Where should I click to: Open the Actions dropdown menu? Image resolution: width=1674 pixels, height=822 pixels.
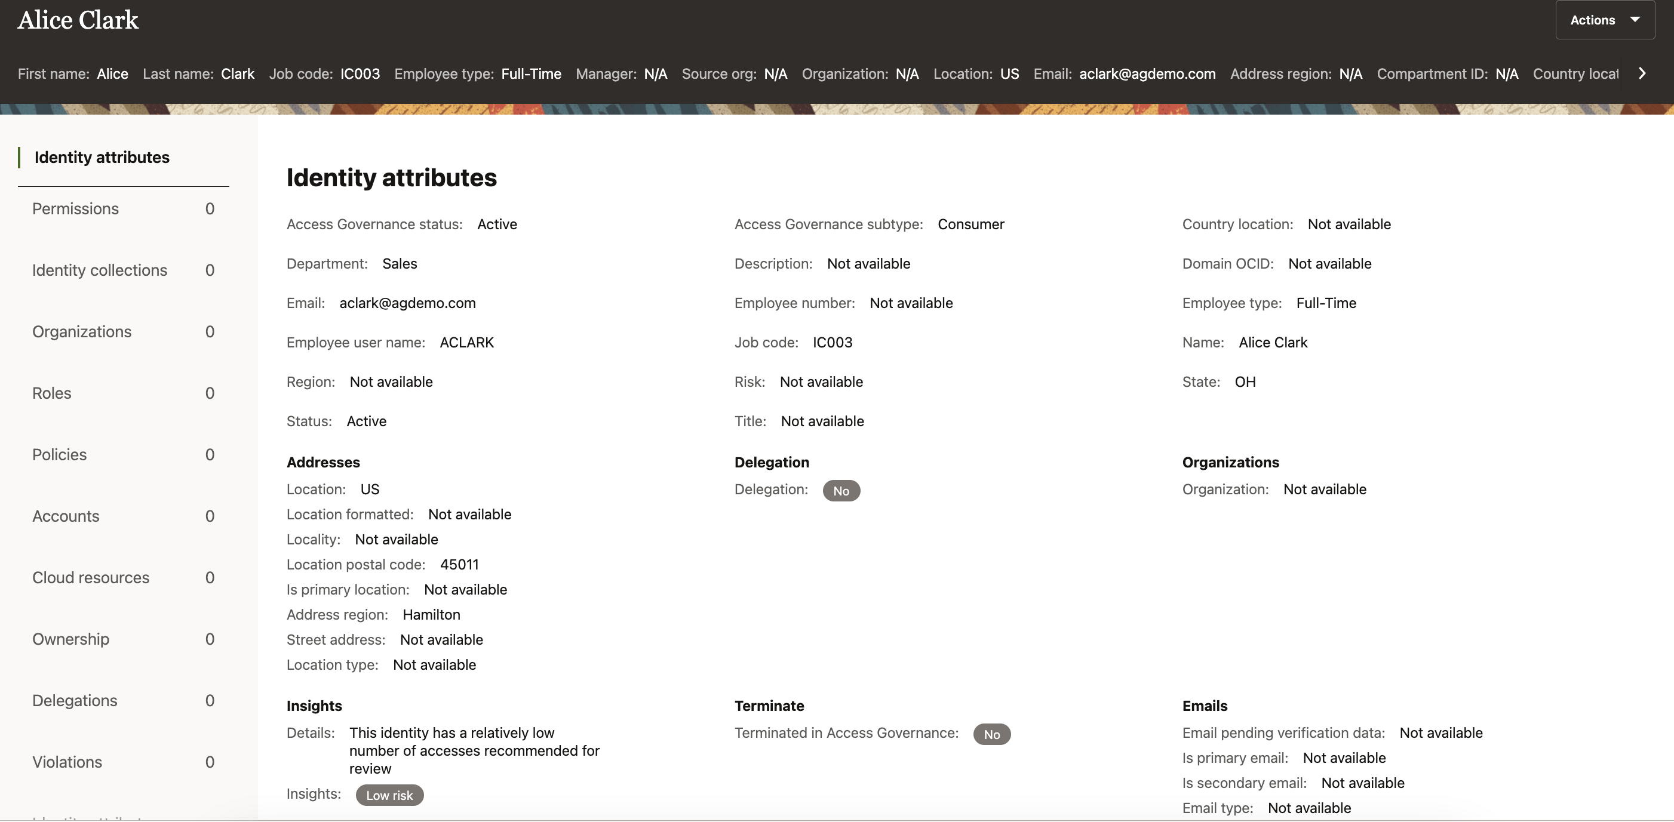click(1604, 20)
